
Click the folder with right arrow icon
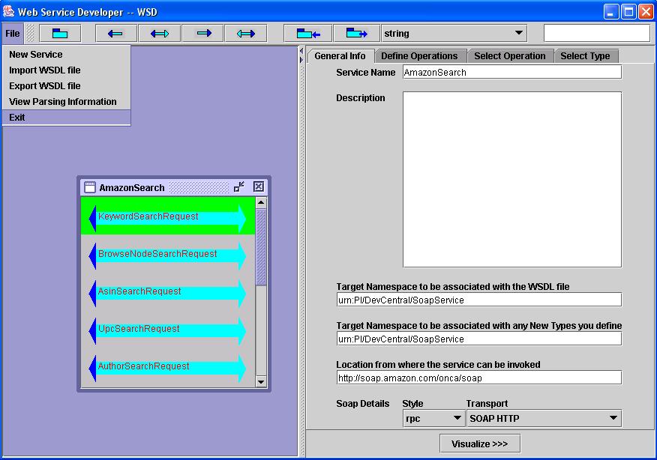click(356, 34)
